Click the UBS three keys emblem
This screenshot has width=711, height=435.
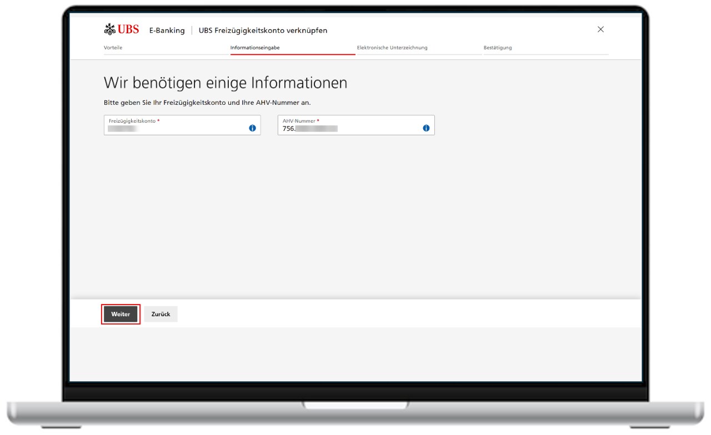(x=109, y=29)
